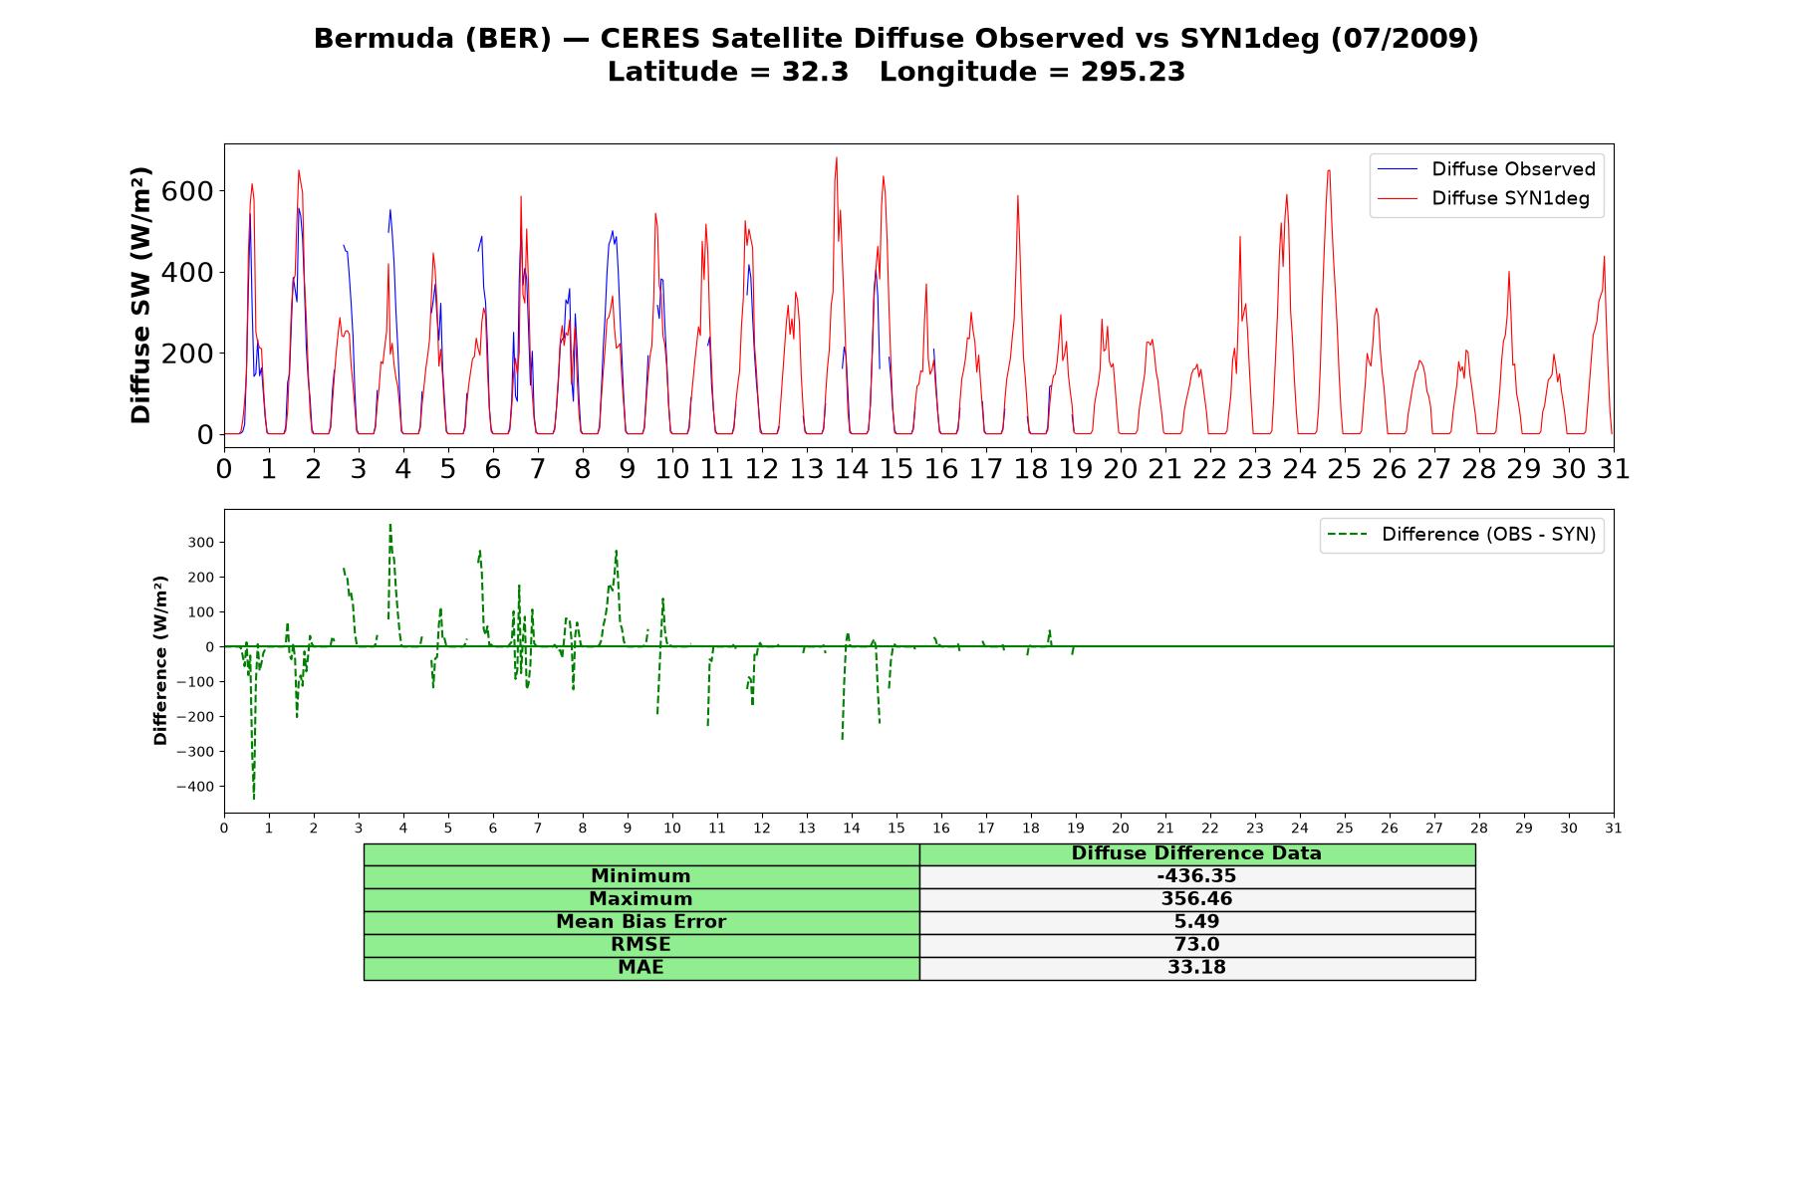
Task: Click the 356.46 maximum value cell
Action: click(x=1196, y=899)
